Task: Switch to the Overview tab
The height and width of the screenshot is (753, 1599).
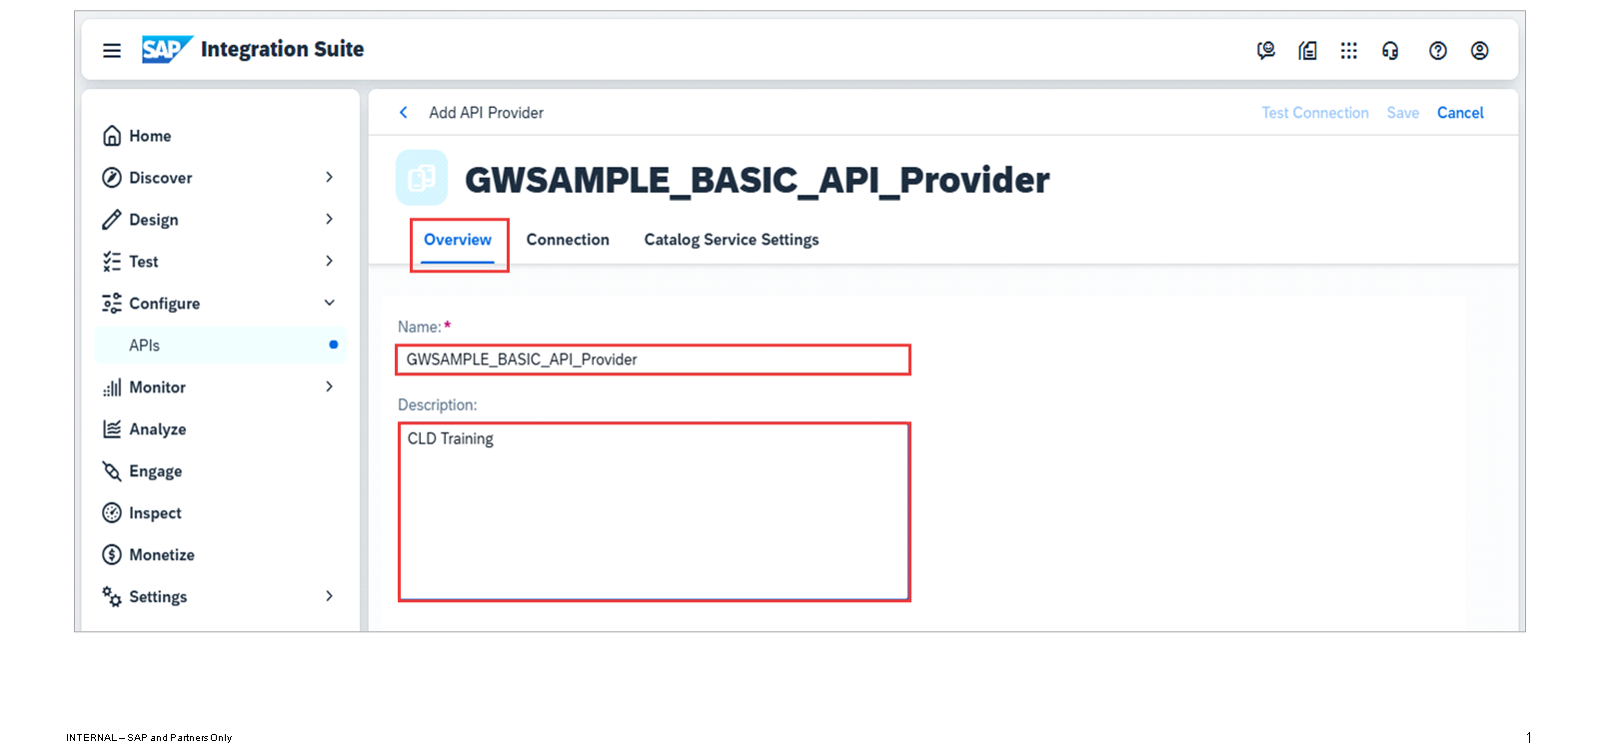Action: (x=458, y=241)
